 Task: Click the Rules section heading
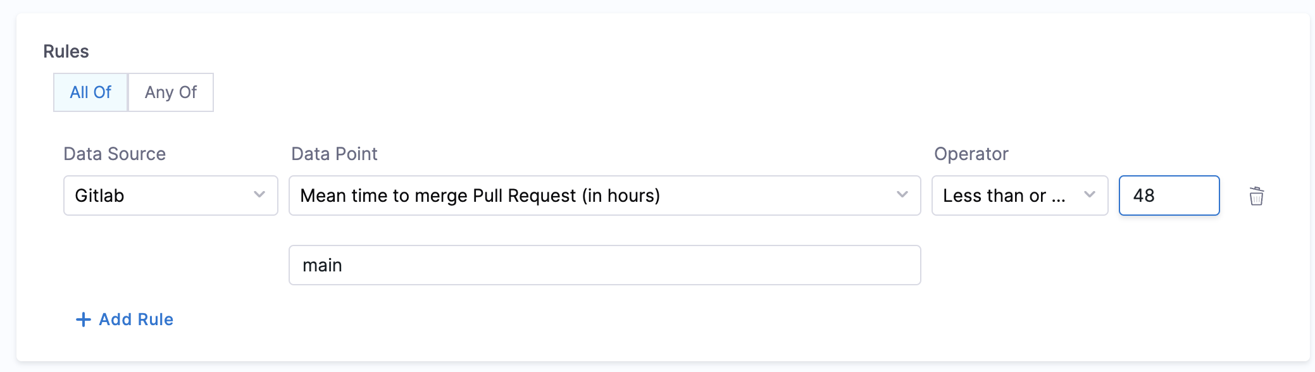pyautogui.click(x=66, y=51)
